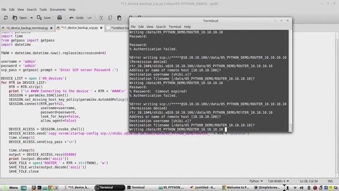Screen dimensions: 339x191
Task: Click the 'import datetime' code line
Action: pyautogui.click(x=16, y=45)
